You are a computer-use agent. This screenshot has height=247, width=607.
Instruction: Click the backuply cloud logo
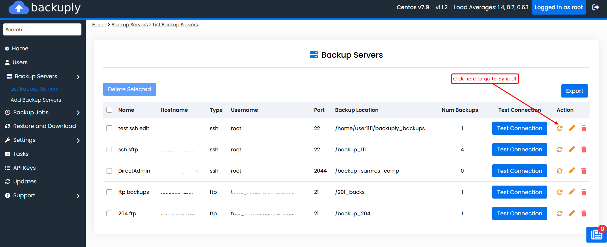point(19,8)
